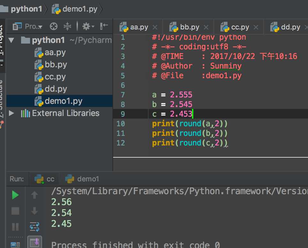
Task: Click output value 2.45 in console
Action: 61,224
